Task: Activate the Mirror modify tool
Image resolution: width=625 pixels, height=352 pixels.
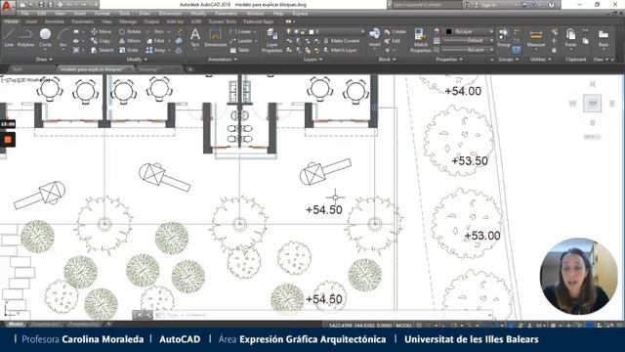Action: 130,41
